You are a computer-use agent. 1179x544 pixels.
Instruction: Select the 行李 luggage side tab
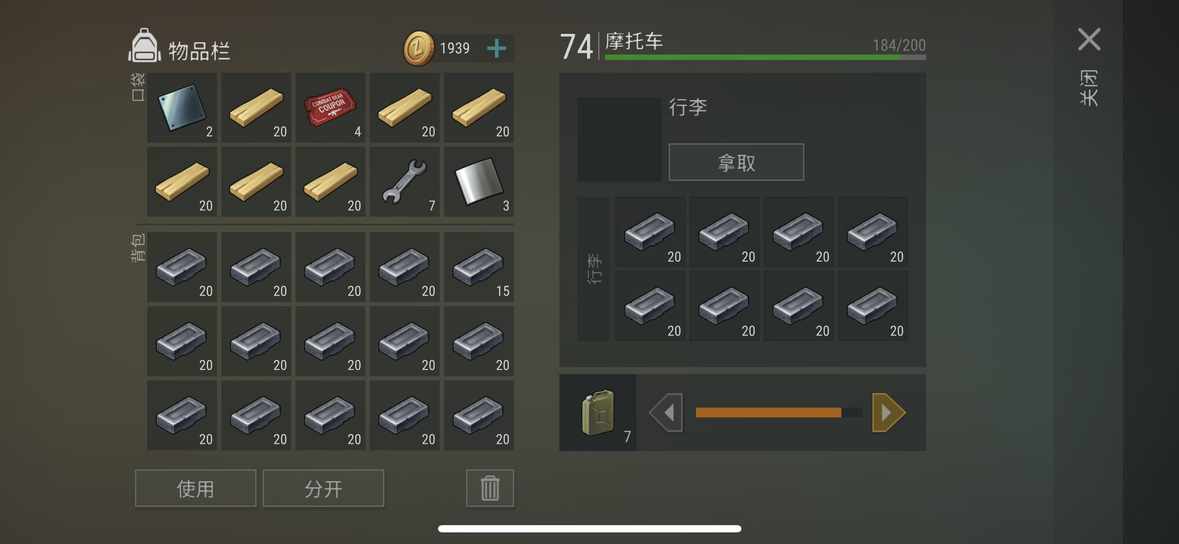point(594,269)
